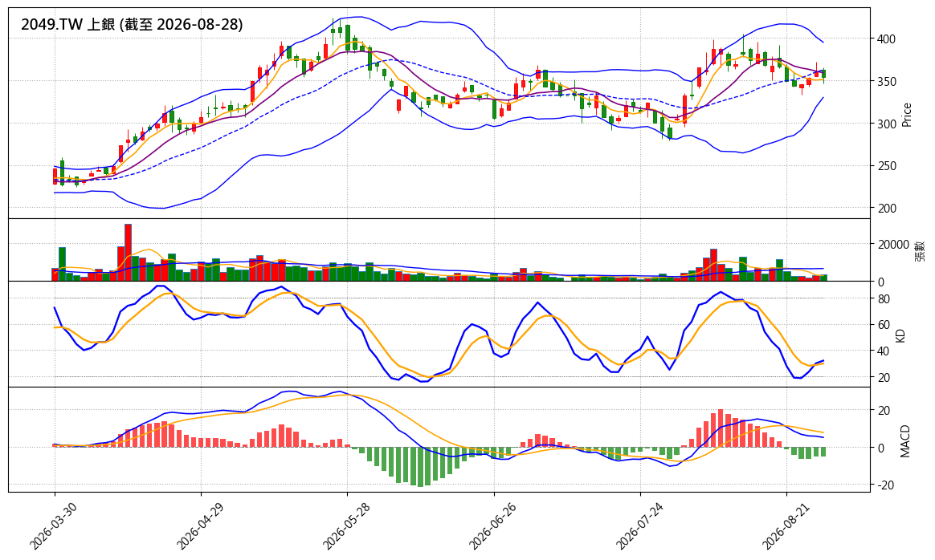The height and width of the screenshot is (560, 935).
Task: Select the 350 price tick label
Action: coord(885,82)
